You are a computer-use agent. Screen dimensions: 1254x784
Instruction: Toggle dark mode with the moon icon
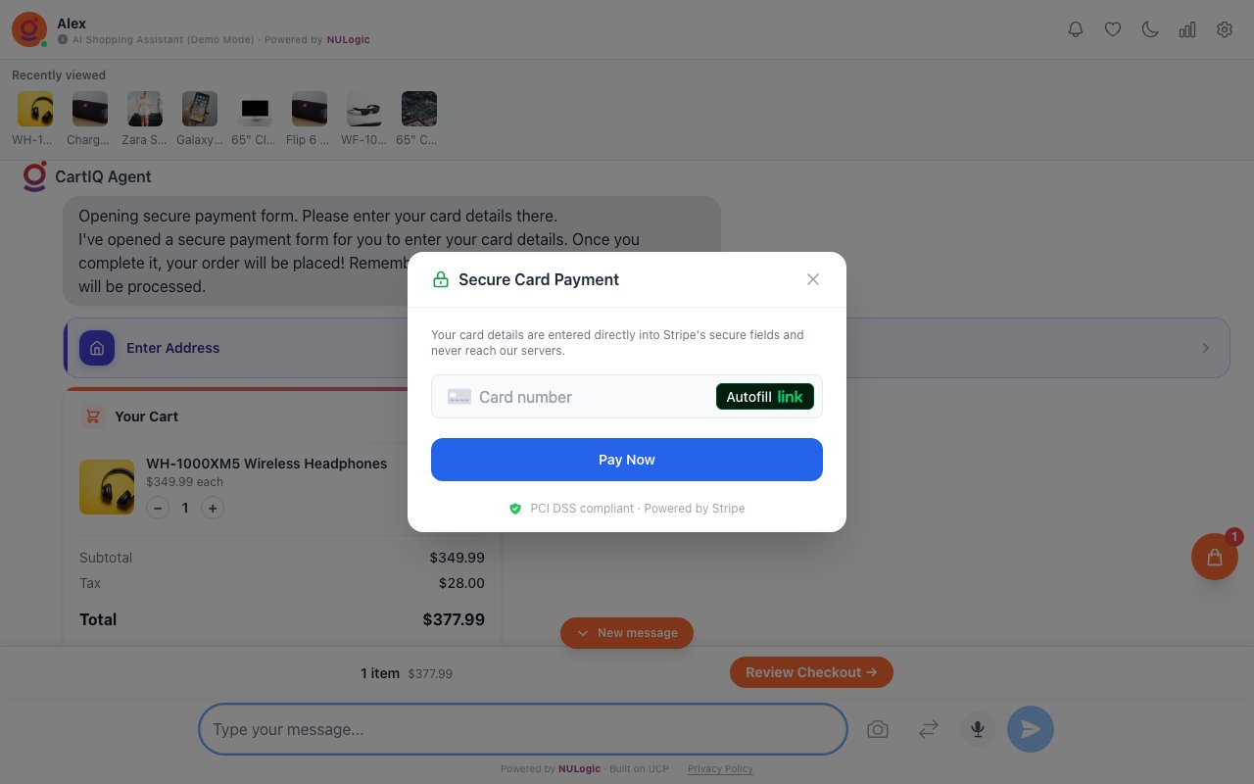click(x=1149, y=29)
